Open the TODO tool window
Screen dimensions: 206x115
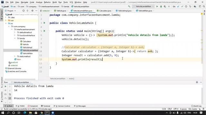point(20,106)
